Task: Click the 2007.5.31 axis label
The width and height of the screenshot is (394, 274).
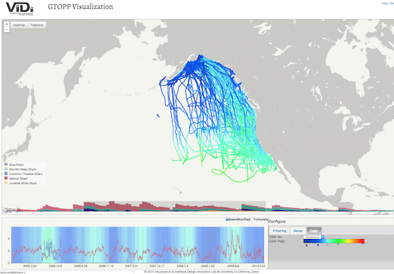Action: pyautogui.click(x=132, y=266)
